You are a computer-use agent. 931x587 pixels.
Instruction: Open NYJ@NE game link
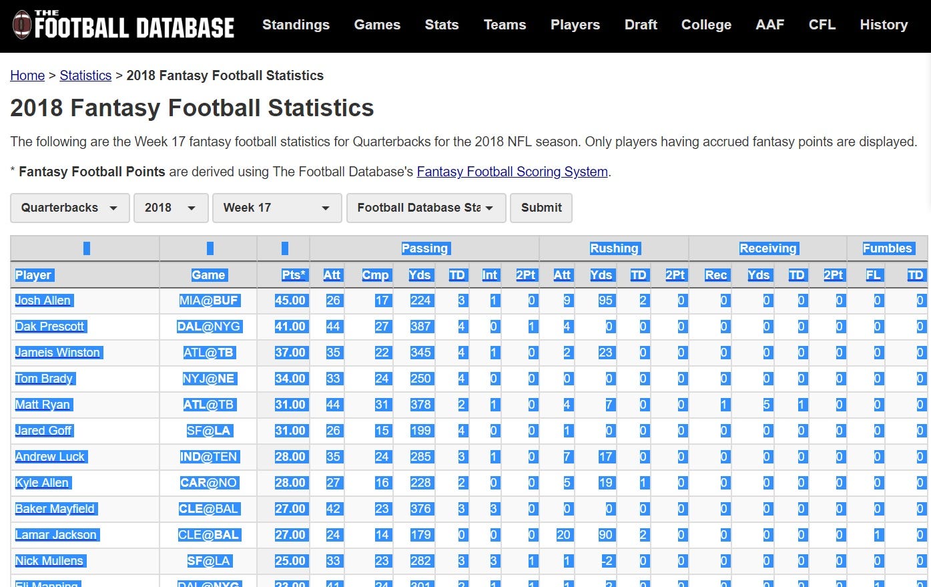(208, 379)
